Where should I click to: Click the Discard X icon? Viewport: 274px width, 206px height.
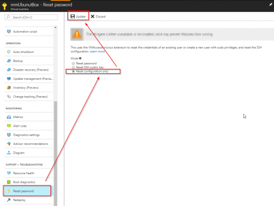pos(93,16)
